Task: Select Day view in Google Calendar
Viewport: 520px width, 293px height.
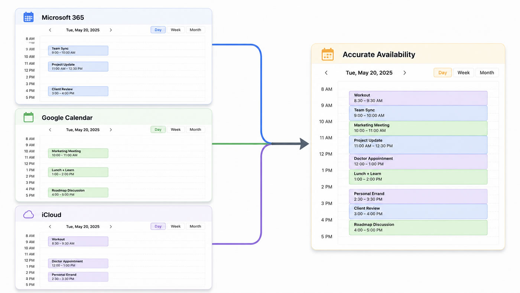Action: 158,129
